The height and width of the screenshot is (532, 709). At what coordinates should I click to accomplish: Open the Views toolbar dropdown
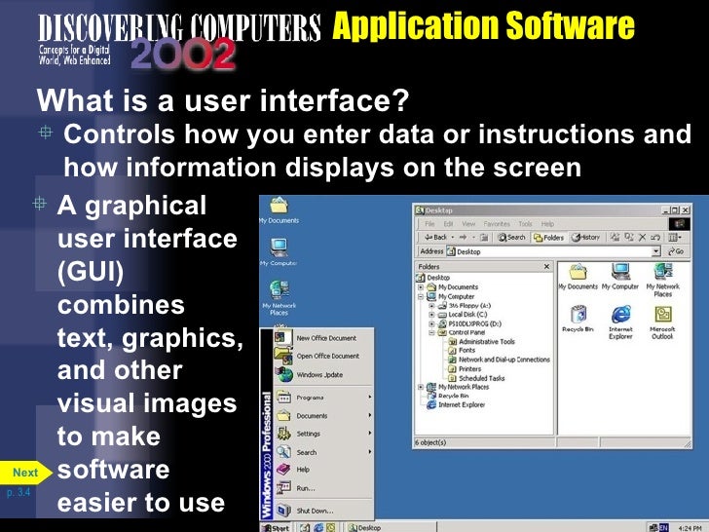[675, 237]
